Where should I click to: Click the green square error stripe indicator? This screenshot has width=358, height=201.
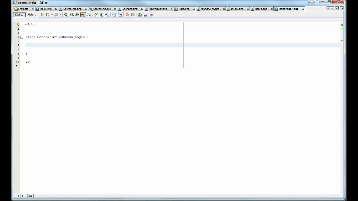342,25
